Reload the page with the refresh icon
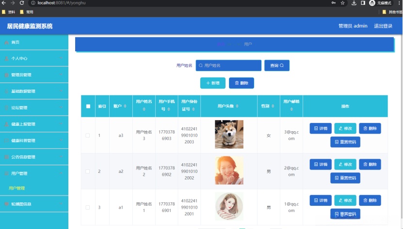The height and width of the screenshot is (229, 403). (22, 3)
